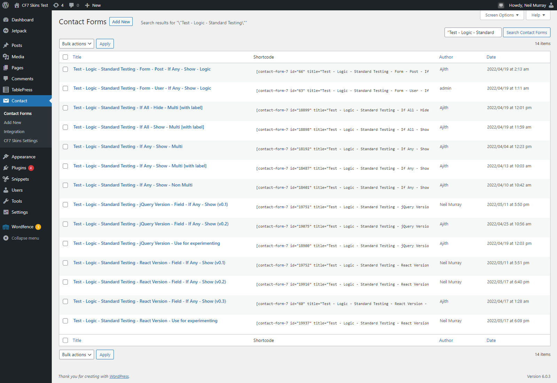Open the TablePress icon in sidebar
Viewport: 557px width, 383px height.
(6, 90)
